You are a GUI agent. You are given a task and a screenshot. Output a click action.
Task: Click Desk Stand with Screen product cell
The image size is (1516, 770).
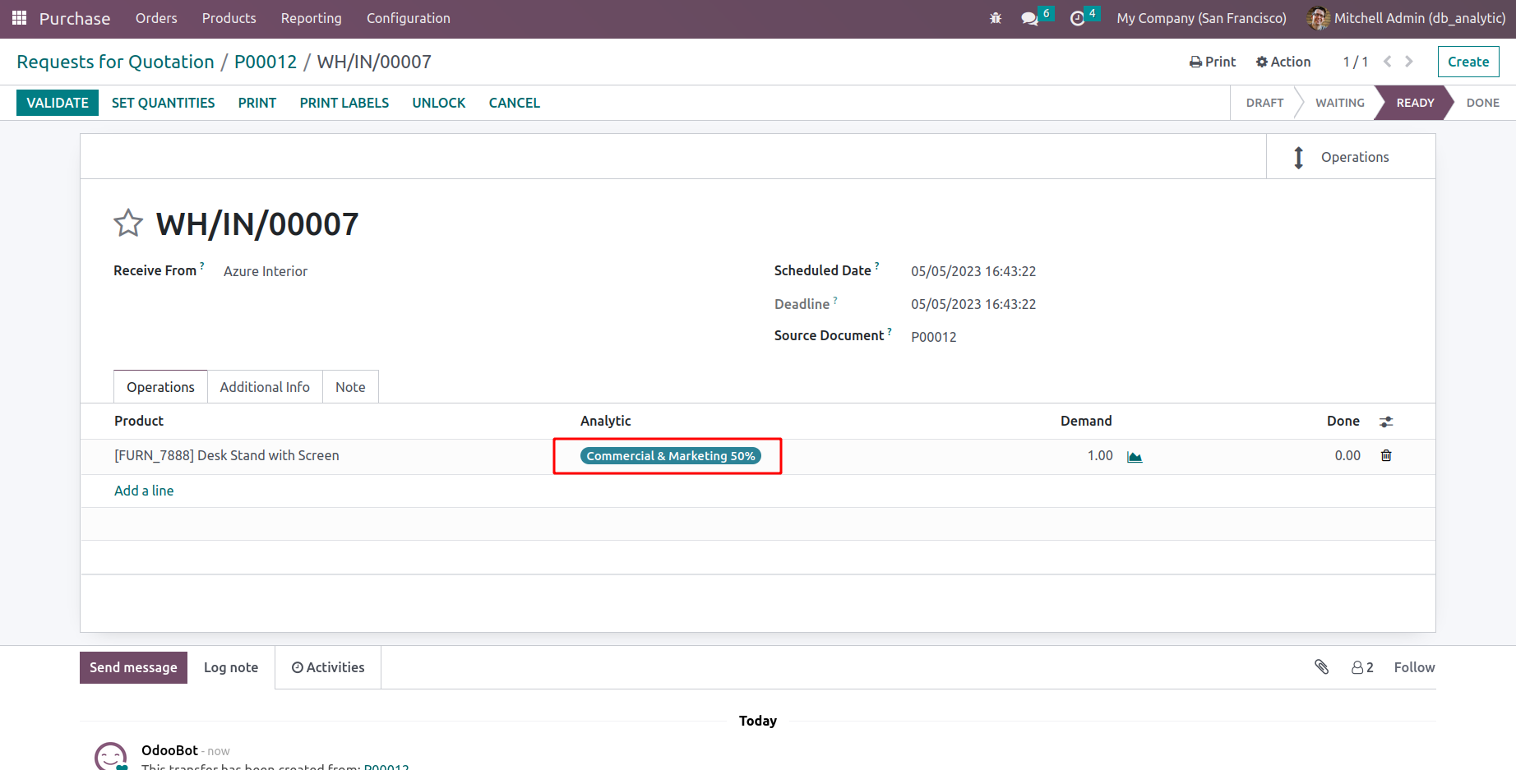(227, 455)
